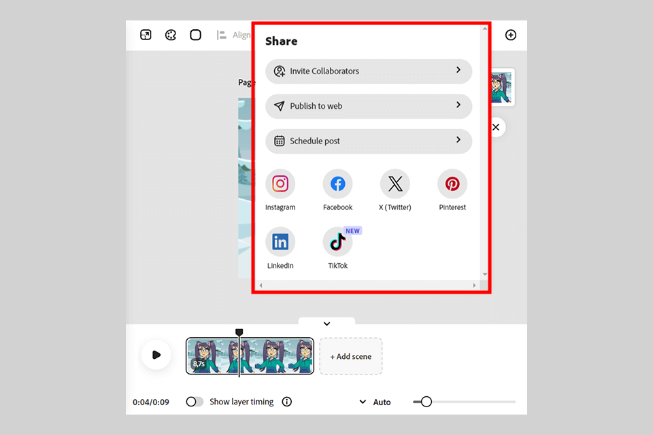Viewport: 653px width, 435px height.
Task: Expand the Invite Collaborators chevron arrow
Action: point(458,70)
